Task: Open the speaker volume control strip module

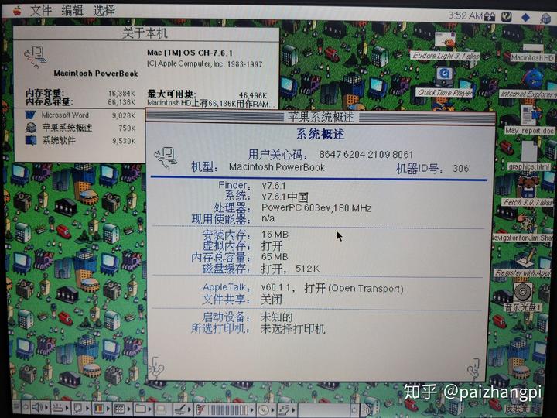Action: point(36,407)
